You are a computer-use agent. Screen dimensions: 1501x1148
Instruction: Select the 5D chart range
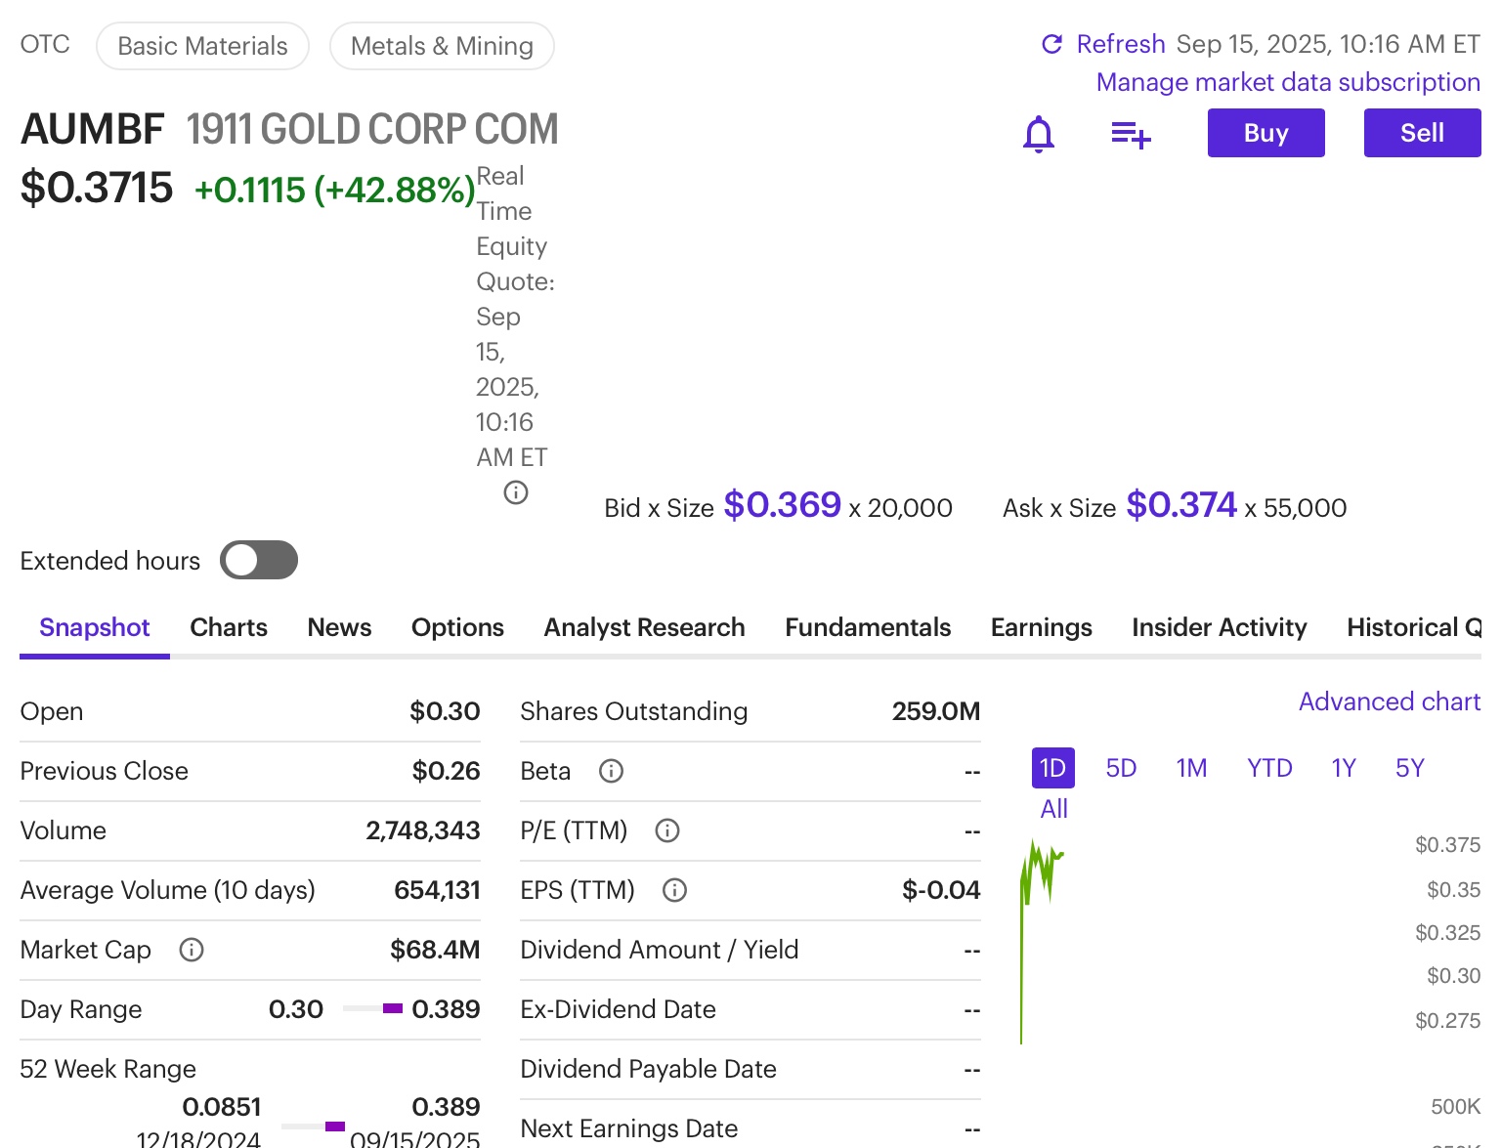click(x=1121, y=768)
